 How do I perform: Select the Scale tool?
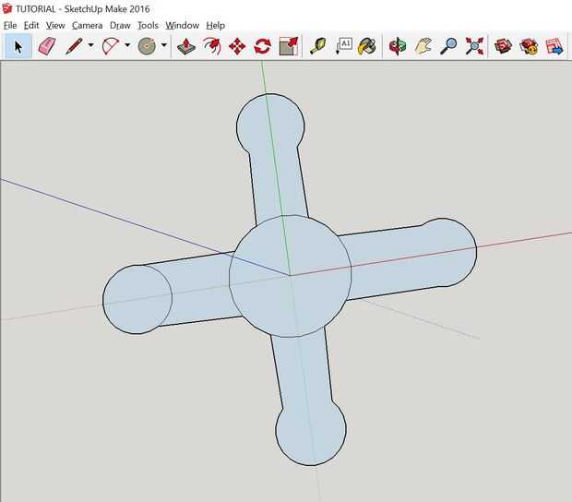[x=288, y=46]
